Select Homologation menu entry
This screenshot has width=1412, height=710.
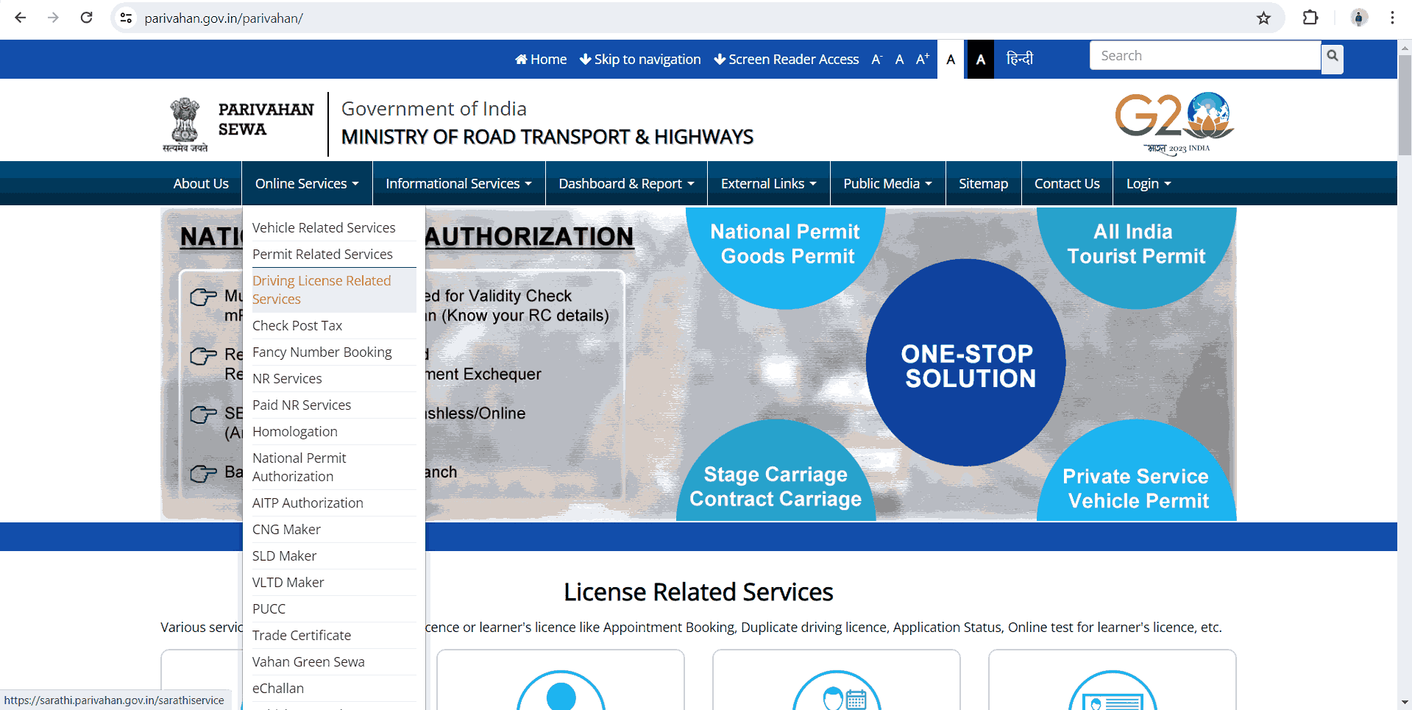(334, 432)
